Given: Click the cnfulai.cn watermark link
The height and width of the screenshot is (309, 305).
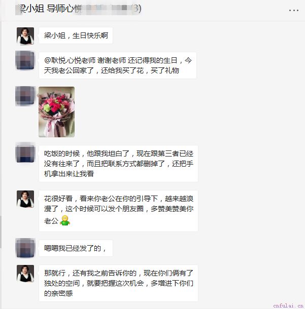Looking at the screenshot, I should point(288,305).
